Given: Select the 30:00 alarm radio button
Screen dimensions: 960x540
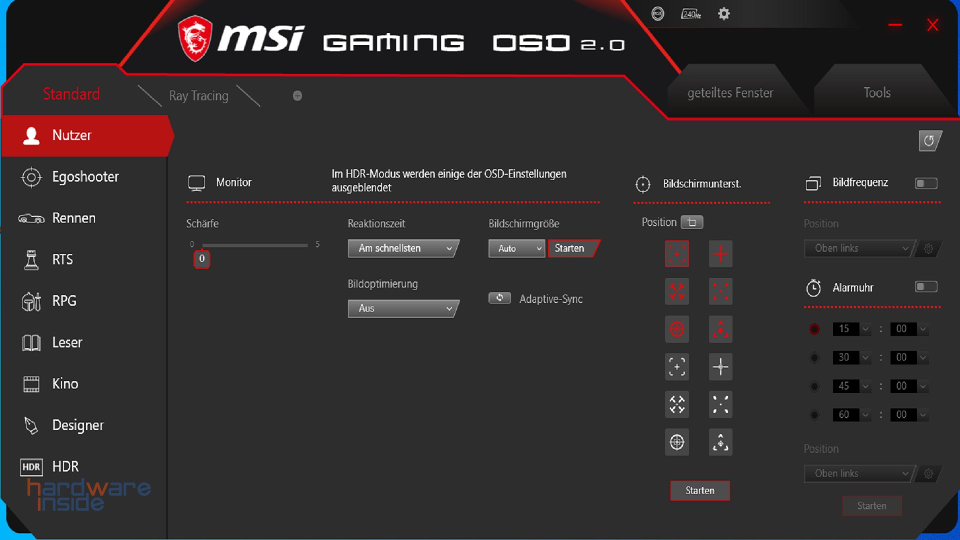Looking at the screenshot, I should (814, 357).
